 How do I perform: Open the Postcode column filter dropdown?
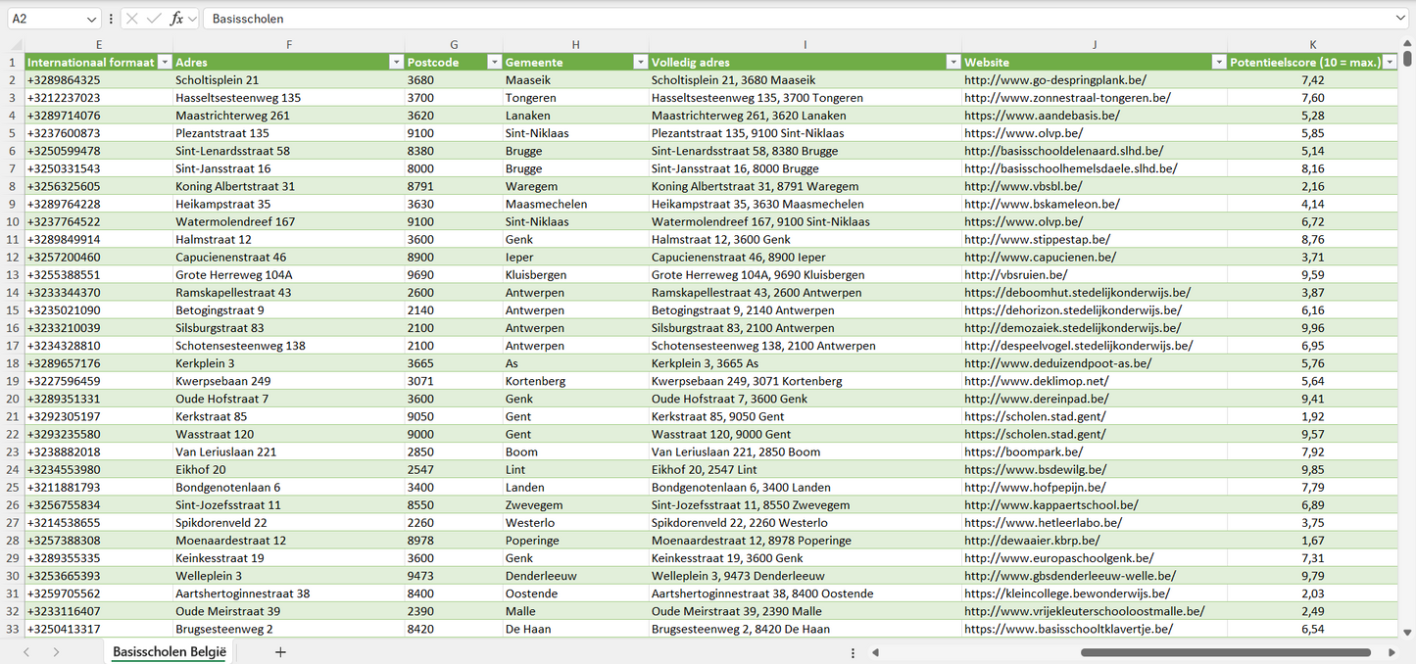[x=494, y=62]
